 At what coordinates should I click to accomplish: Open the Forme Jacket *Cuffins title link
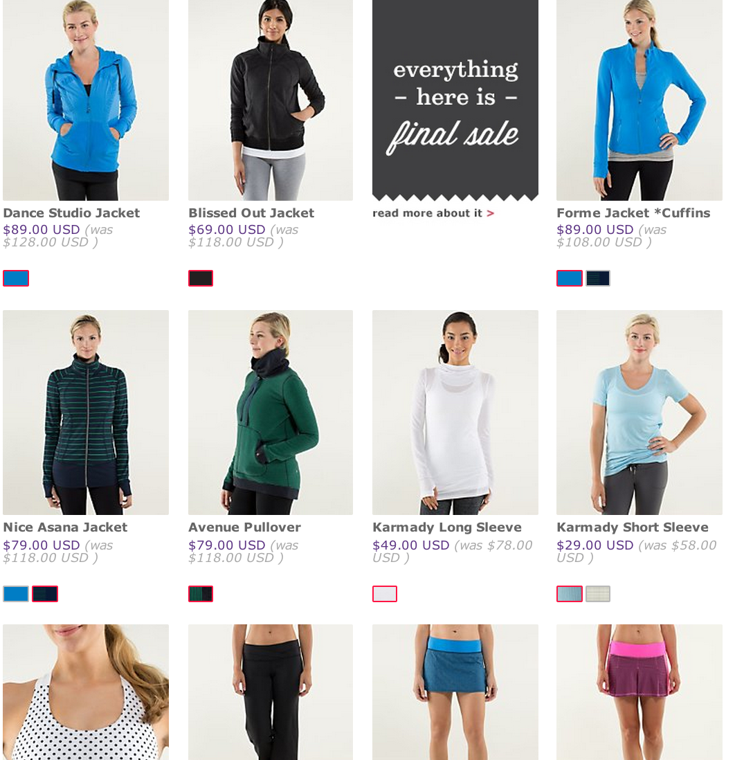633,212
